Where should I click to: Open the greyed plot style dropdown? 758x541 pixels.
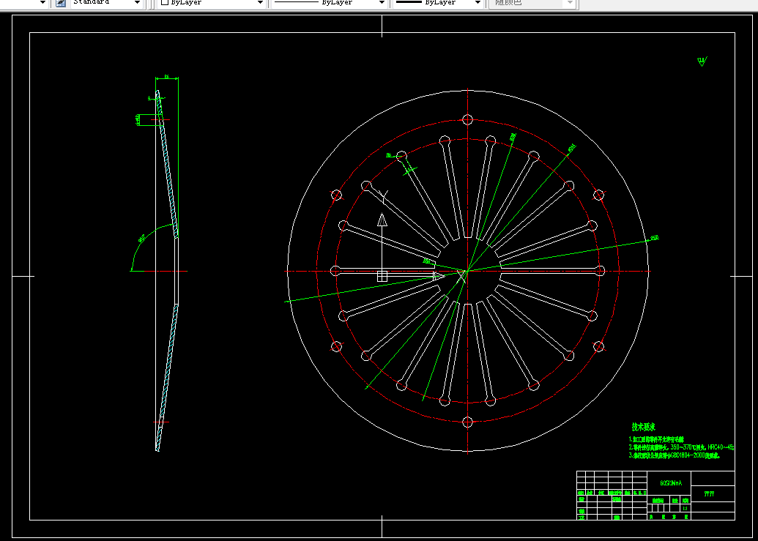(533, 3)
